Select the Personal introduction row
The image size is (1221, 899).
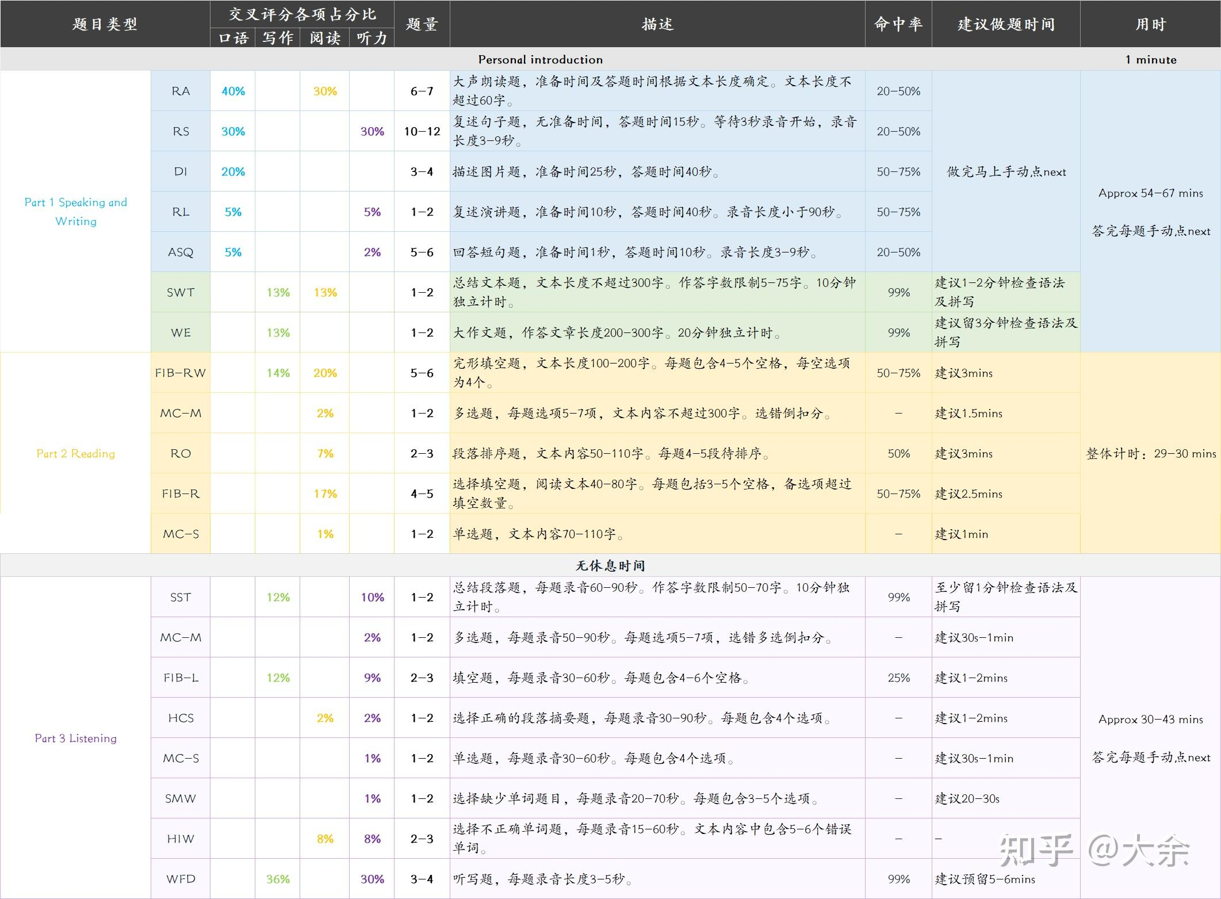click(x=540, y=59)
